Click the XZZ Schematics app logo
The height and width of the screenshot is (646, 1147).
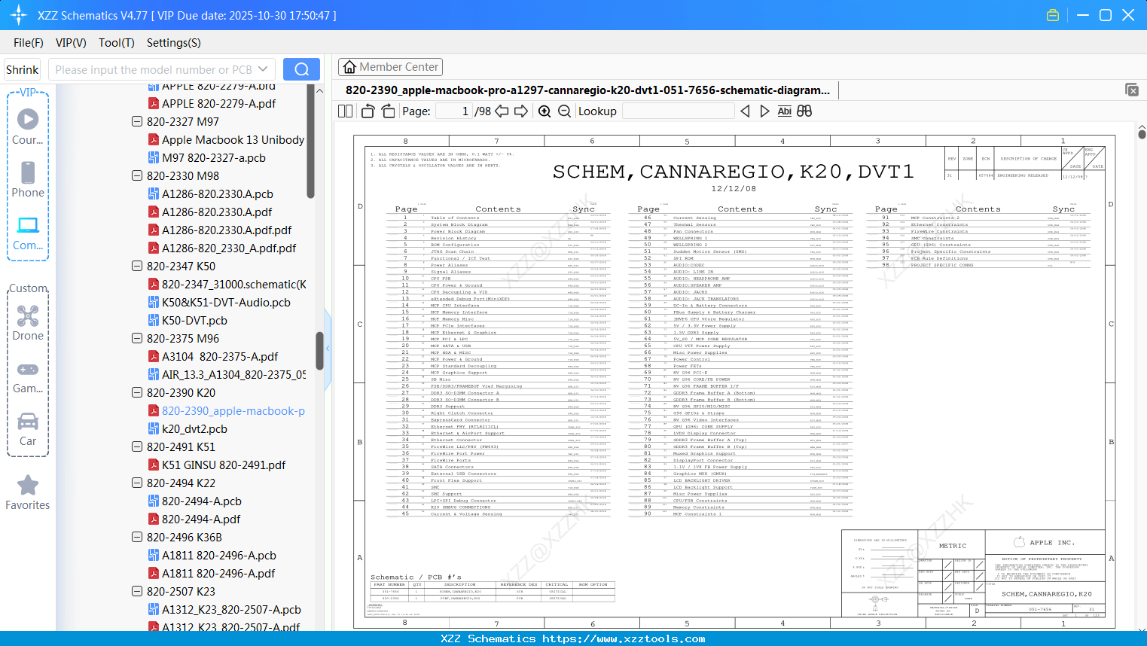(18, 15)
